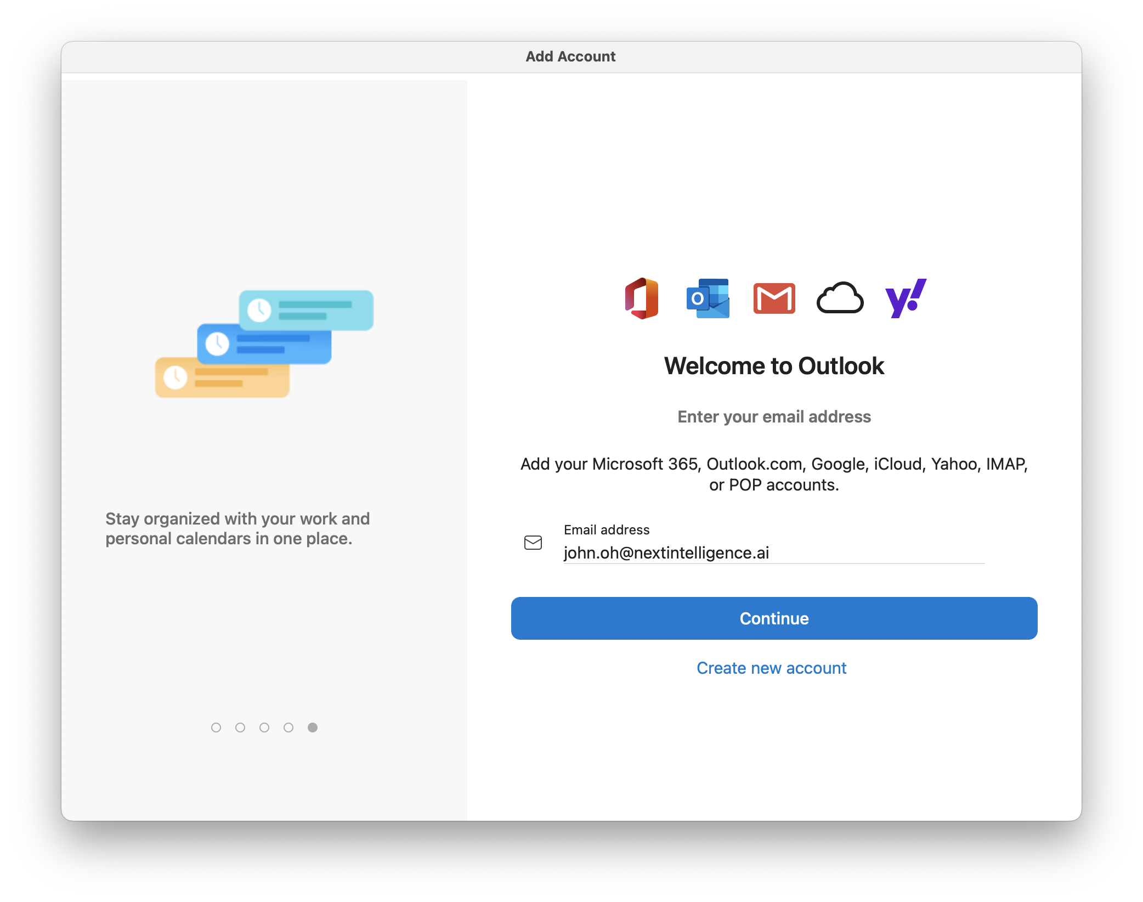This screenshot has height=902, width=1143.
Task: Click the Outlook.com logo icon
Action: (708, 298)
